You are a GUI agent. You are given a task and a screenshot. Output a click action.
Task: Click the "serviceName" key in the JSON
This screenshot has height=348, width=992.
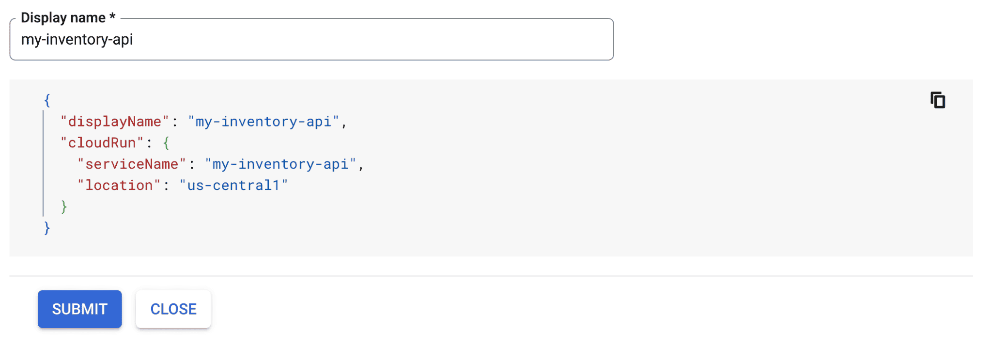click(131, 164)
